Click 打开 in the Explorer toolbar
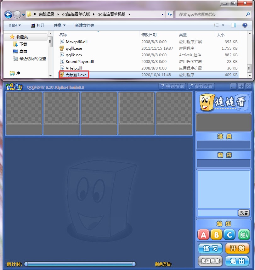The image size is (255, 270). click(37, 25)
